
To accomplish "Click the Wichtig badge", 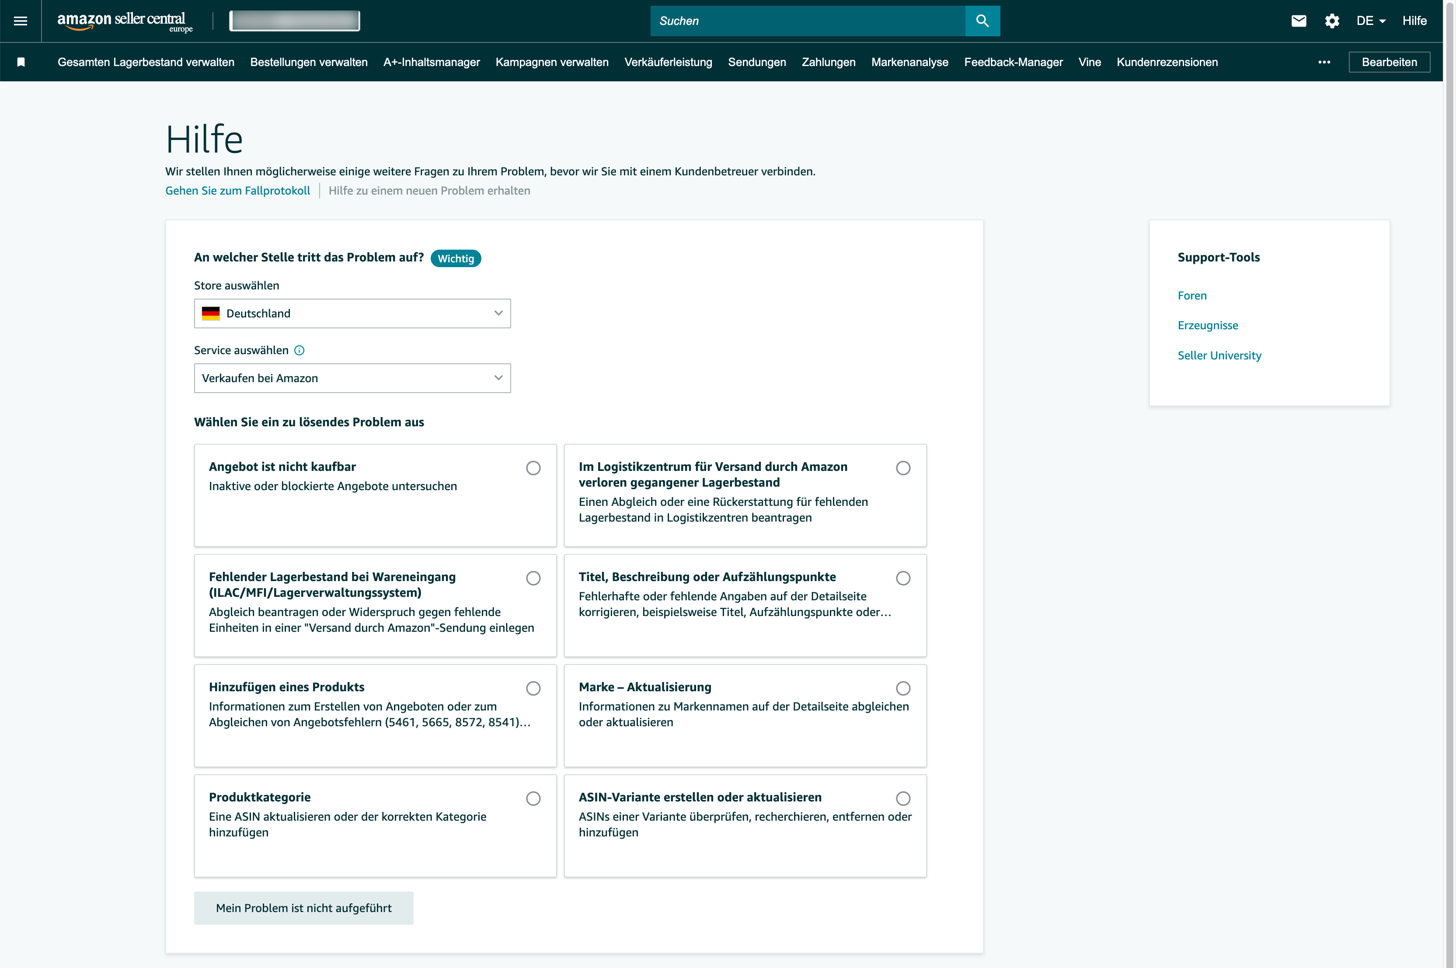I will (456, 259).
